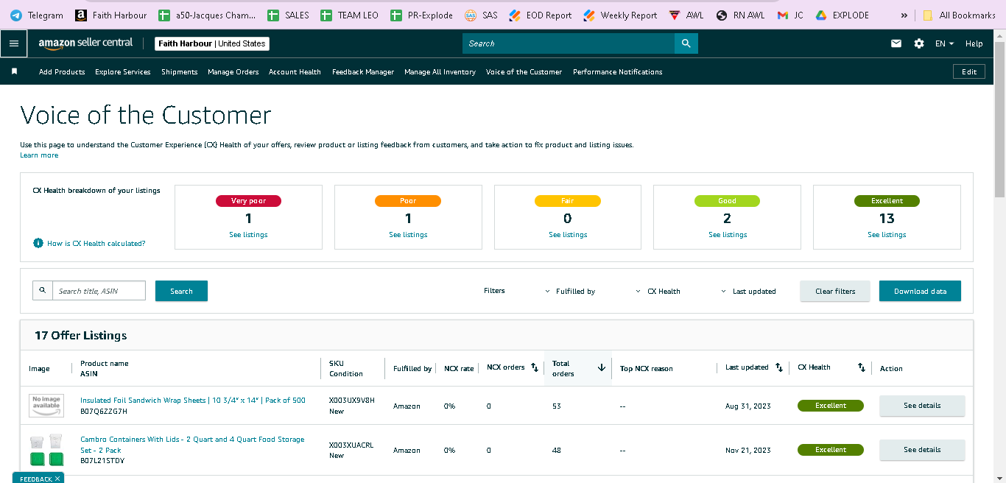Open Shipments menu item
The width and height of the screenshot is (1006, 483).
click(180, 71)
